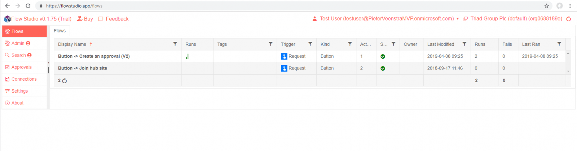
Task: Click the footer refresh icon beside count 2
Action: [65, 81]
